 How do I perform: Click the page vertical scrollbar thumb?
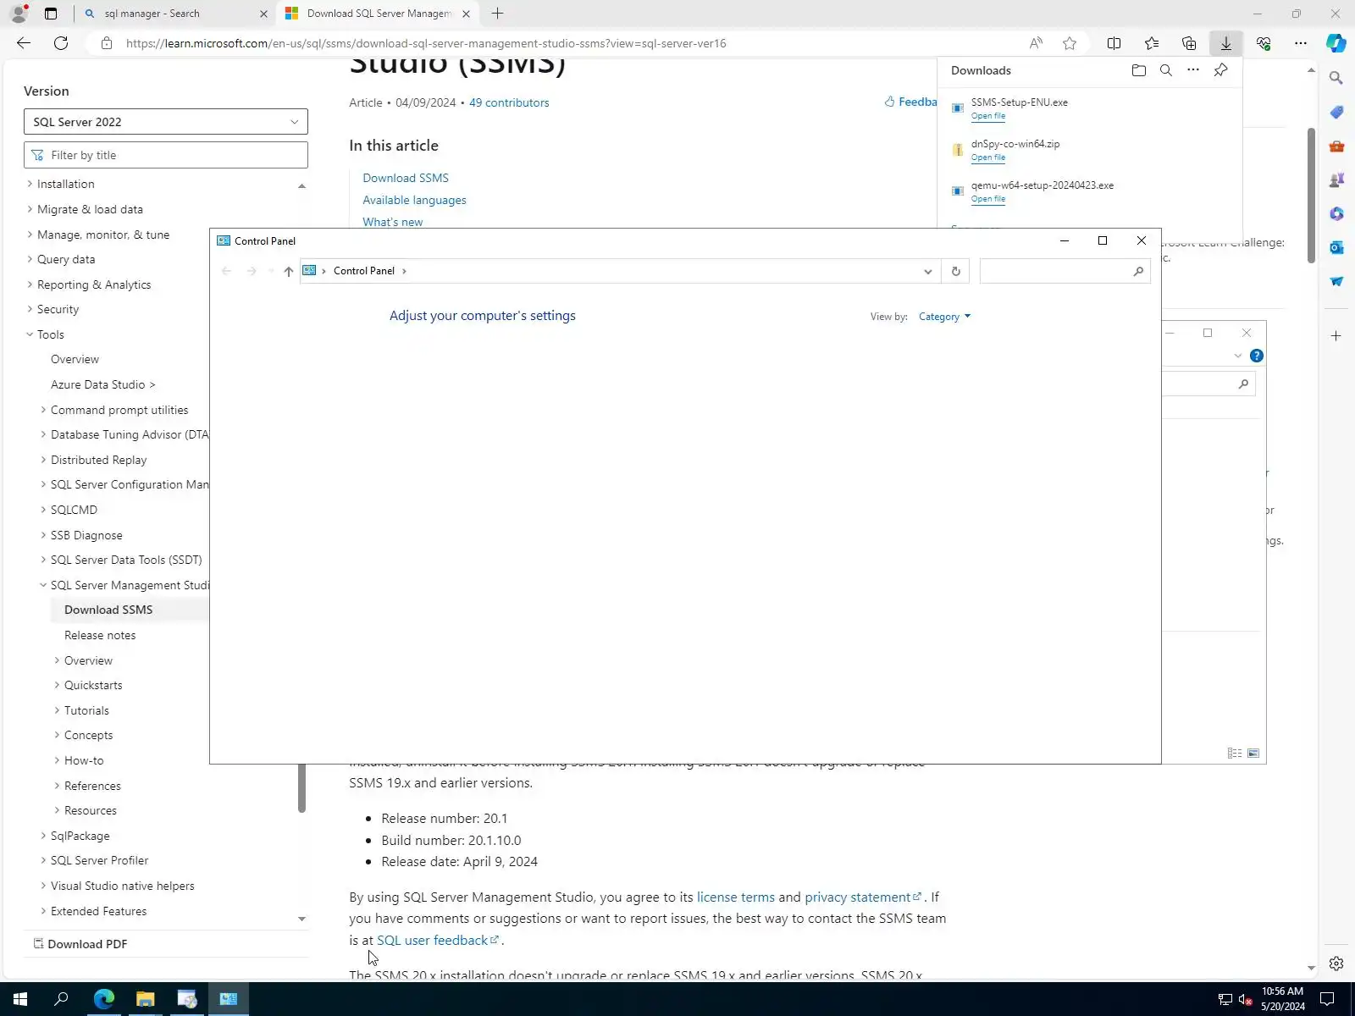[x=1311, y=196]
